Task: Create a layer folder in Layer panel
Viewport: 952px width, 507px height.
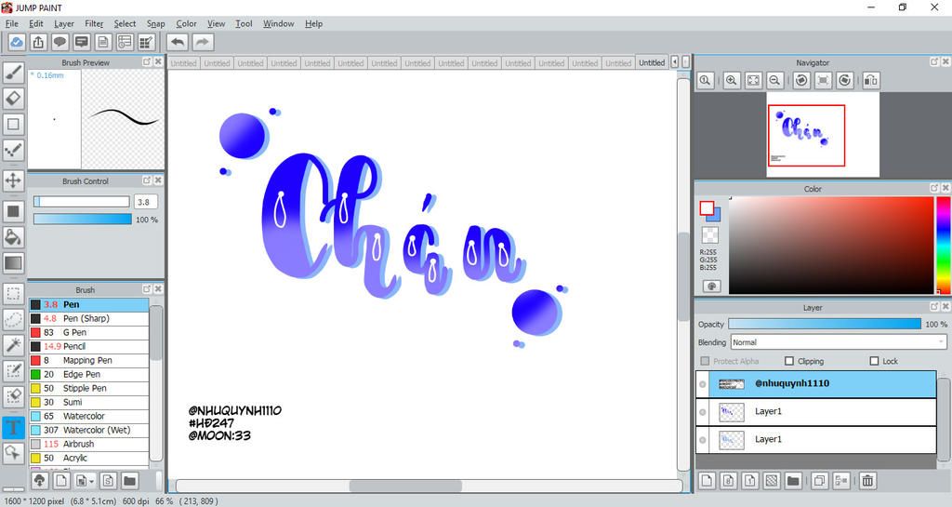Action: [x=793, y=481]
